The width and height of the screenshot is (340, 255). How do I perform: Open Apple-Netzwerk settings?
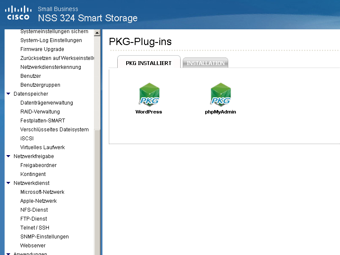(38, 201)
